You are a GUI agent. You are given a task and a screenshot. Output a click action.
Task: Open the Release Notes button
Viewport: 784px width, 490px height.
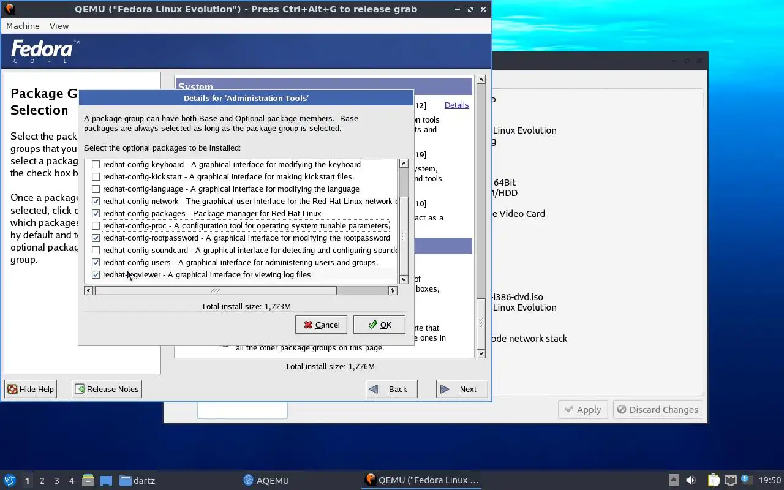[107, 389]
